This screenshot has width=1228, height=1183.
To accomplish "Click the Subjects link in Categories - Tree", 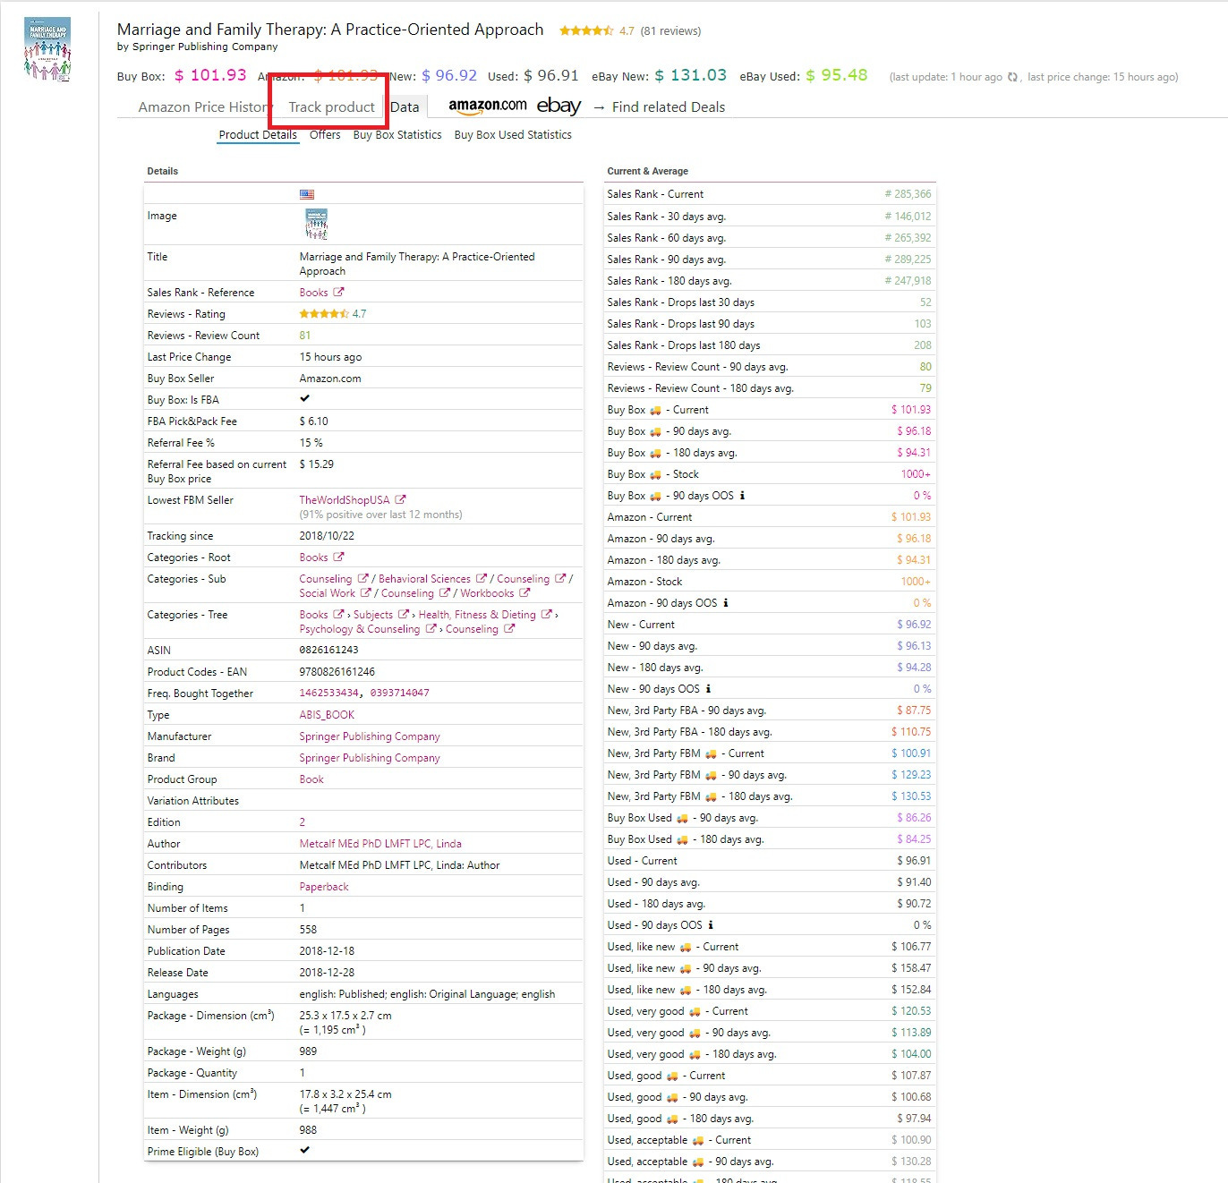I will coord(373,615).
